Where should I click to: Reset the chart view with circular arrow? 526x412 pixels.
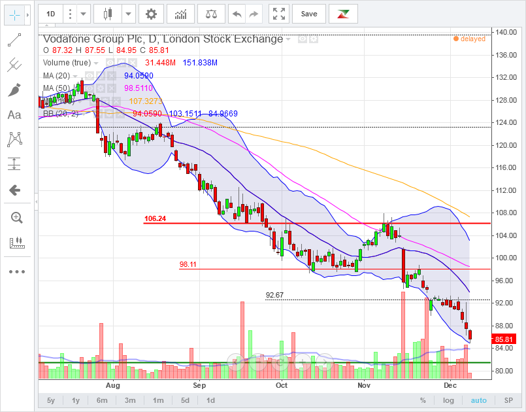pyautogui.click(x=281, y=362)
